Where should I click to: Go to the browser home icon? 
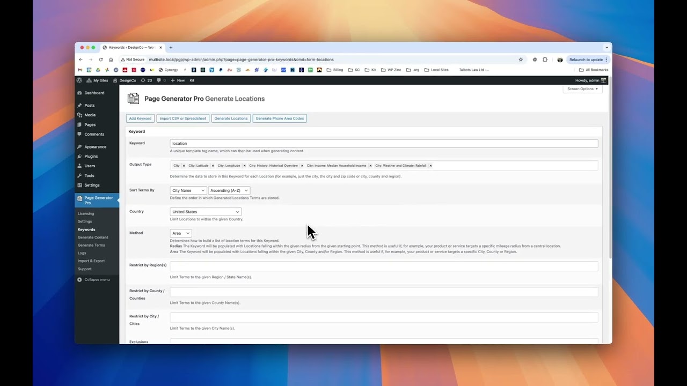111,60
